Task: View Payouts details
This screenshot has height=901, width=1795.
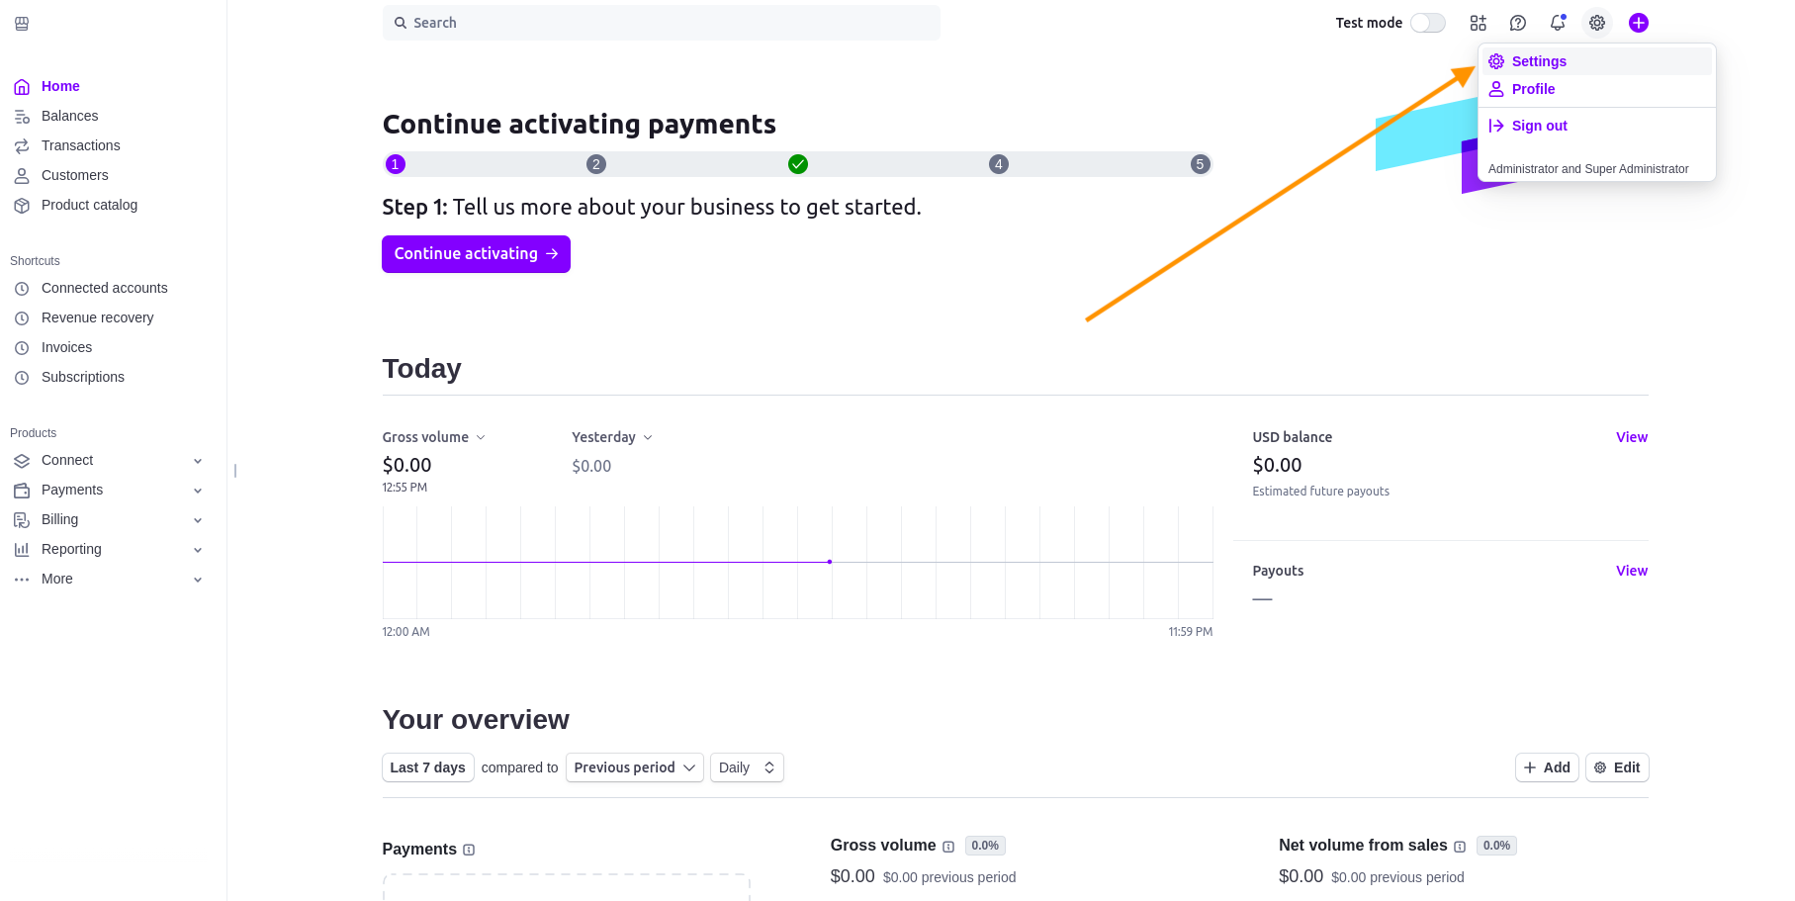Action: 1632,571
